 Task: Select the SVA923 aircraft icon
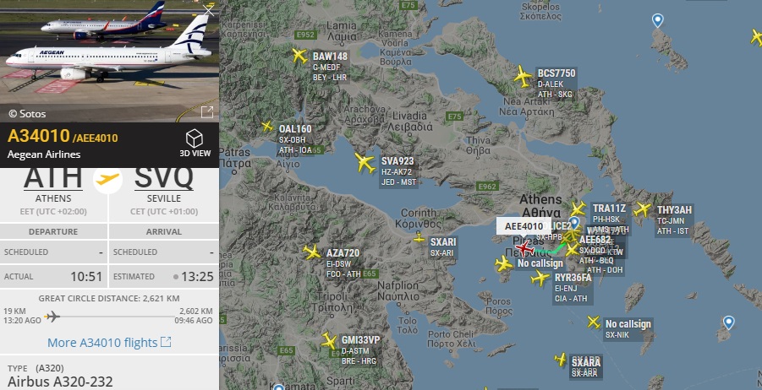(x=365, y=163)
